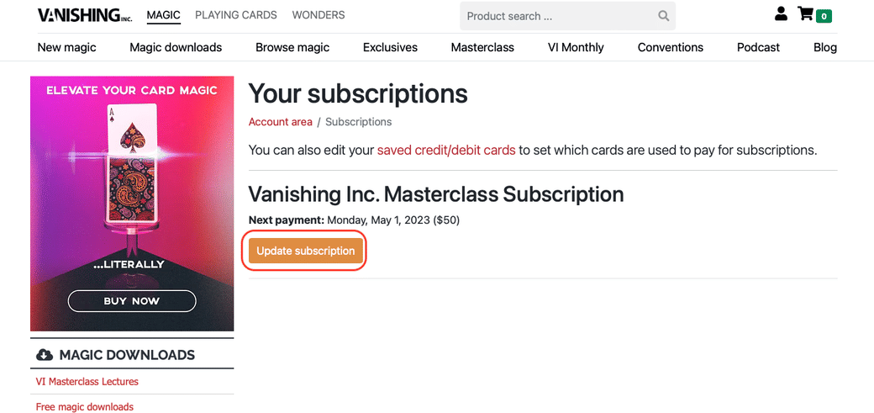The width and height of the screenshot is (874, 413).
Task: Select VI Monthly in navigation
Action: coord(576,47)
